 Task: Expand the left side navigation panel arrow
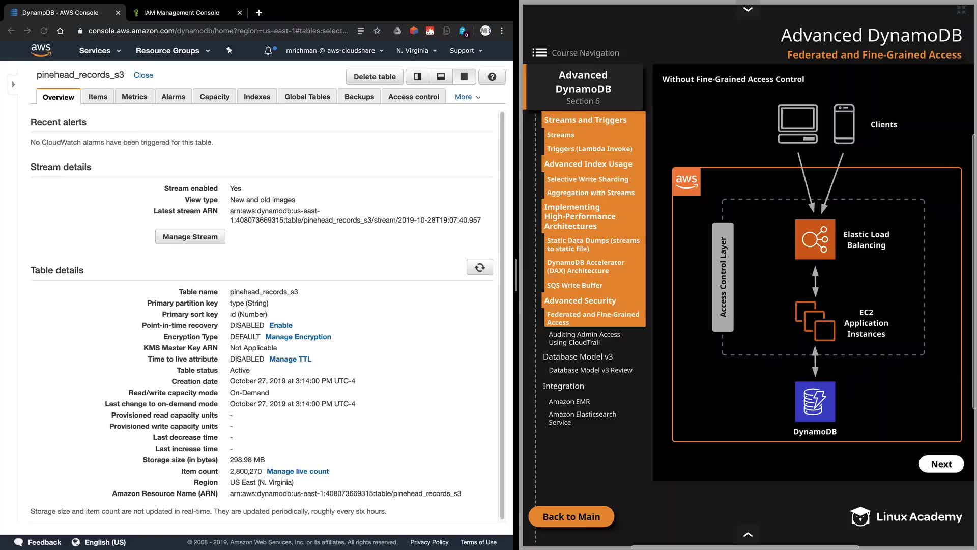coord(14,85)
